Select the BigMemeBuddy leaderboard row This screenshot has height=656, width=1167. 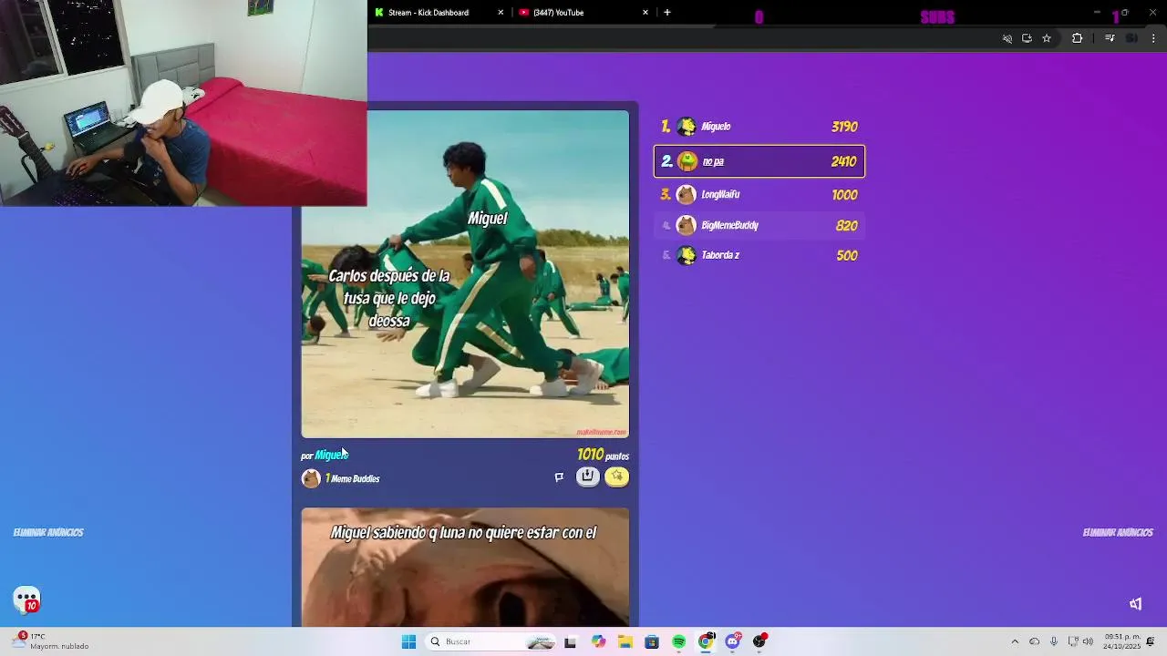point(759,225)
